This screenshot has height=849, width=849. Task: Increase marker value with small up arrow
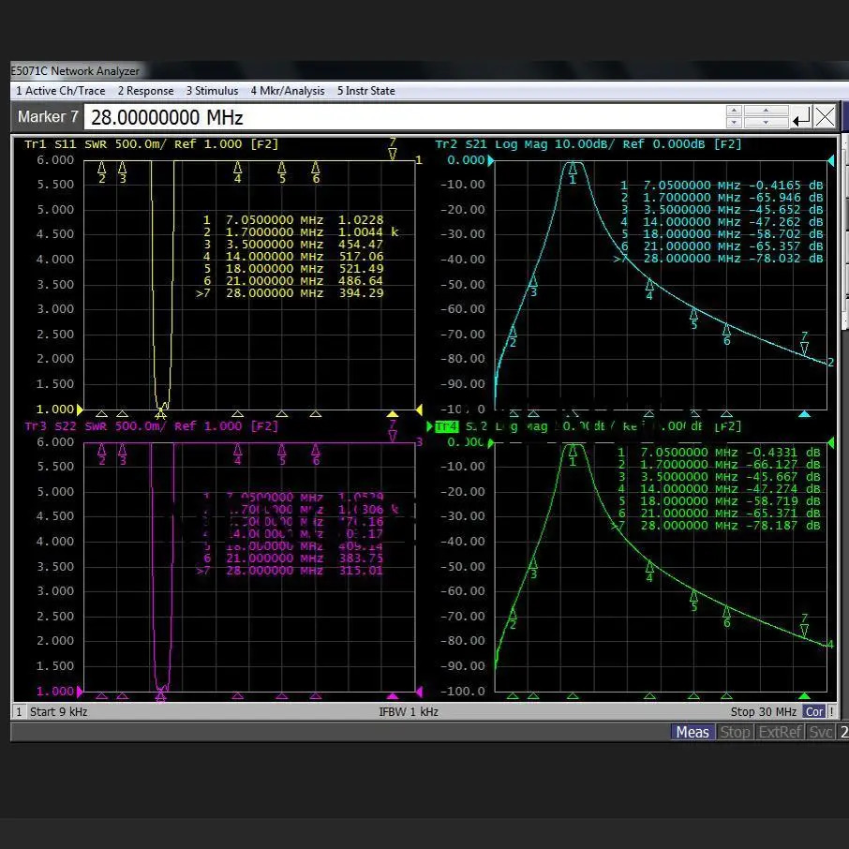pyautogui.click(x=734, y=111)
